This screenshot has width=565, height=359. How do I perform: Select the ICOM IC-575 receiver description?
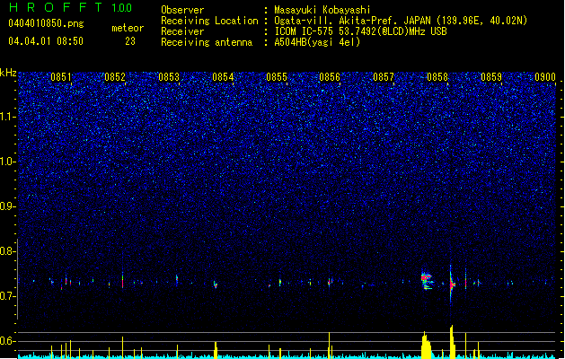pyautogui.click(x=360, y=31)
